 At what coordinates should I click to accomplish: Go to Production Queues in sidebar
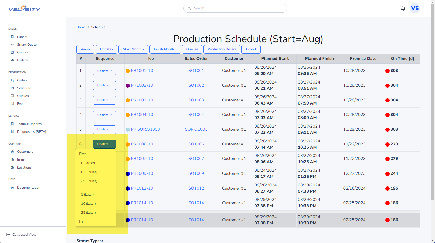(23, 96)
